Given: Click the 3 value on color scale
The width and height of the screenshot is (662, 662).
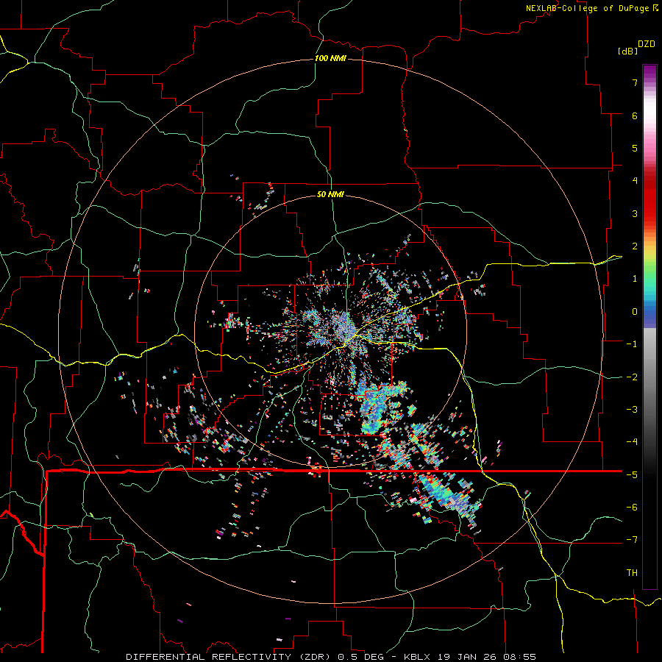Looking at the screenshot, I should 635,213.
